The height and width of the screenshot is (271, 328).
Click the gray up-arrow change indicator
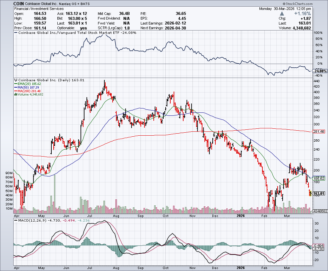tap(282, 14)
